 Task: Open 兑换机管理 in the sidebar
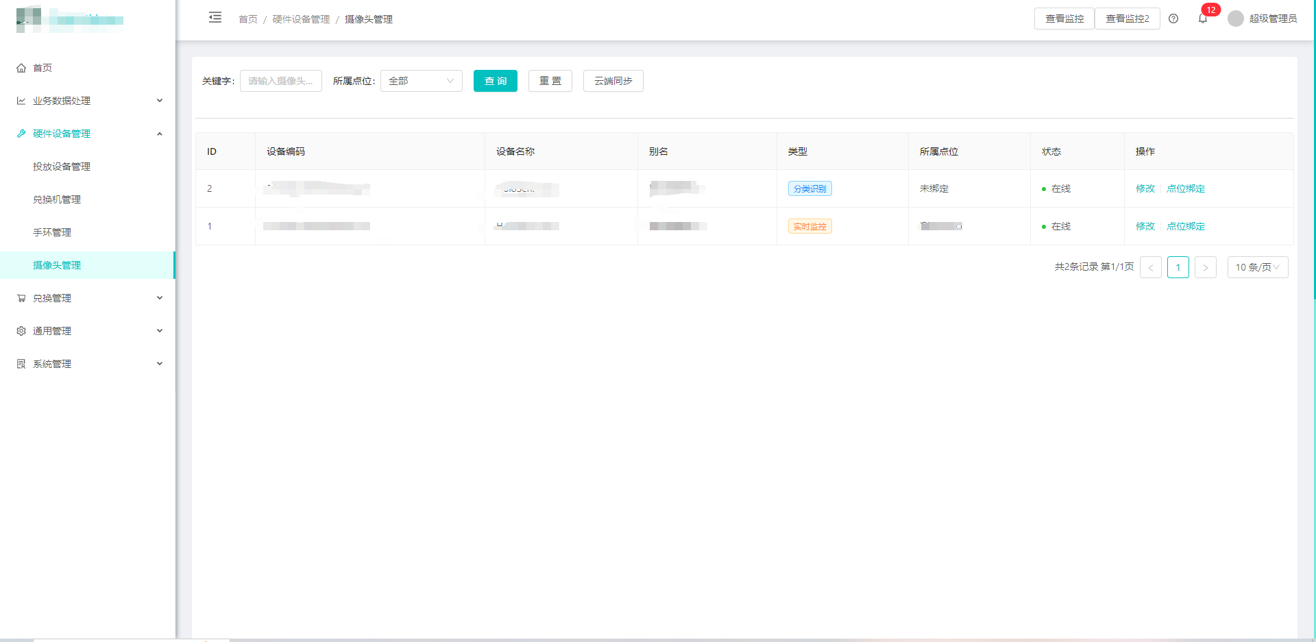[x=57, y=199]
